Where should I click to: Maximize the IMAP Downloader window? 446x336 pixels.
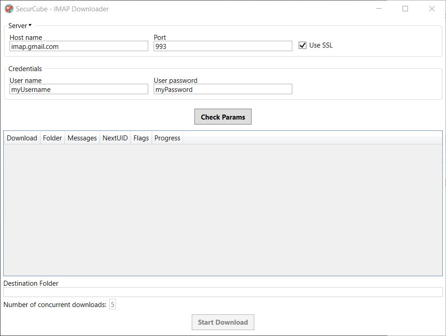(x=405, y=9)
